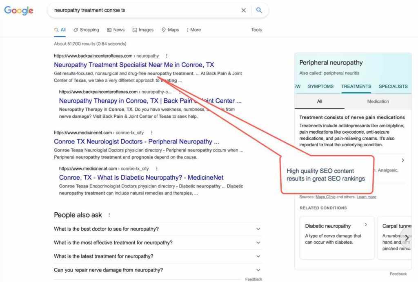Screen dimensions: 418x282
Task: Open options for Diabetic Neuropathy MedicineNet result
Action: pyautogui.click(x=157, y=169)
